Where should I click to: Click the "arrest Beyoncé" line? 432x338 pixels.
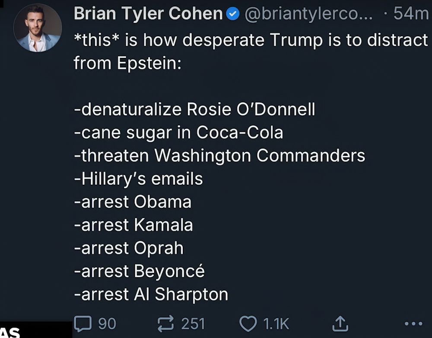pos(139,271)
